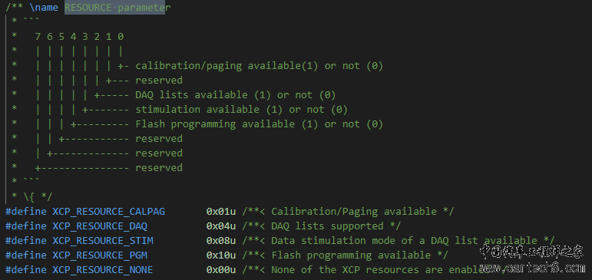Screen dimensions: 592x280
Task: Click the XCP_RESOURCE_PGM macro name
Action: point(100,255)
